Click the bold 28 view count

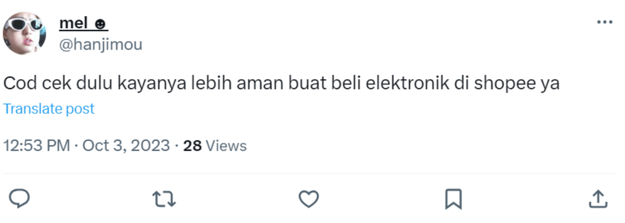192,146
